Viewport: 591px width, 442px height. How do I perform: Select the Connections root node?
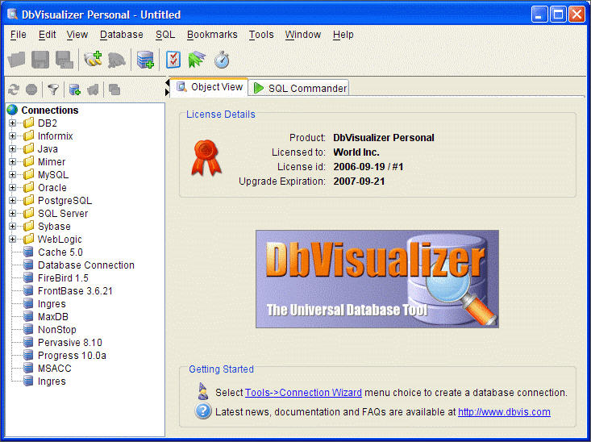tap(50, 110)
